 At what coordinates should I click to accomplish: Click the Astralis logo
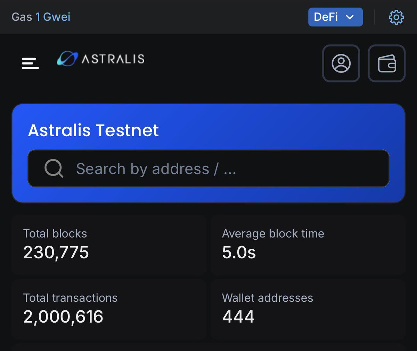pyautogui.click(x=100, y=59)
